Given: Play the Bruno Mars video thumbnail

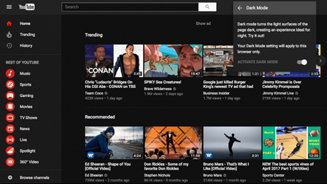Looking at the screenshot, I should tap(232, 143).
